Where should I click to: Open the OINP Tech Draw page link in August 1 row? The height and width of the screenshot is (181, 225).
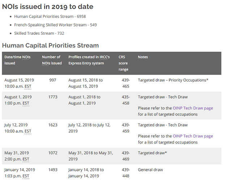pos(192,108)
